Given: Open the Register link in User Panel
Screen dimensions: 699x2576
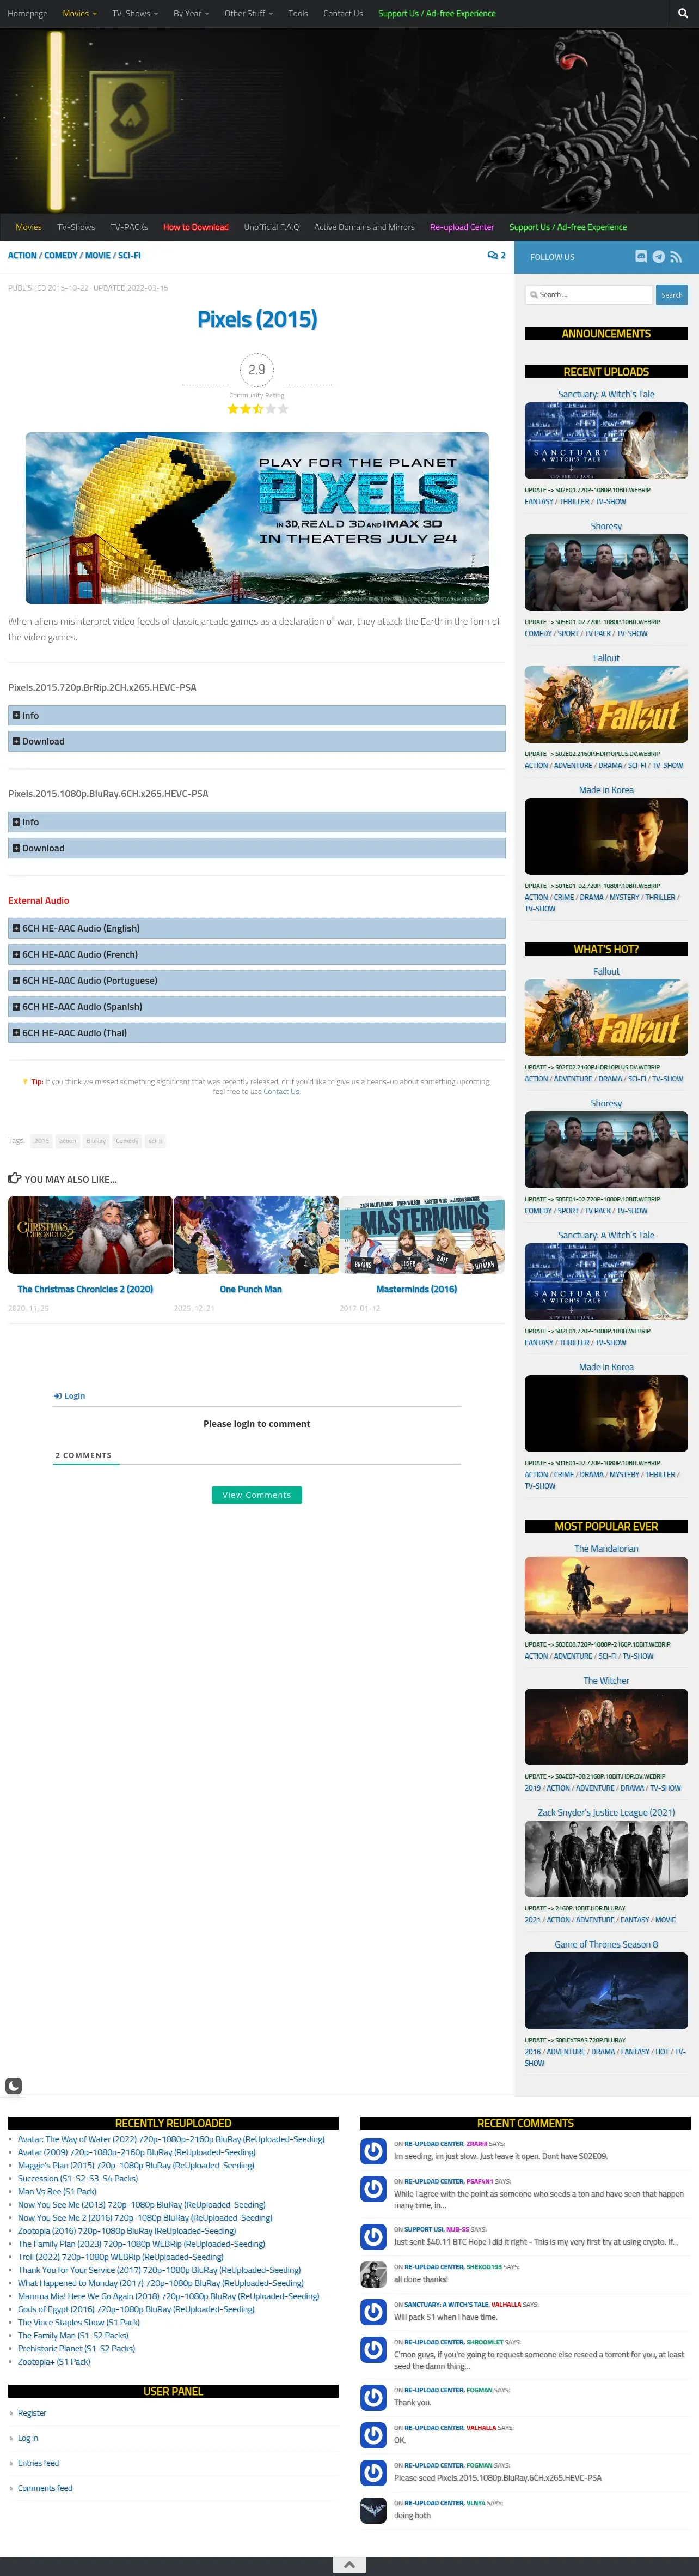Looking at the screenshot, I should [32, 2413].
